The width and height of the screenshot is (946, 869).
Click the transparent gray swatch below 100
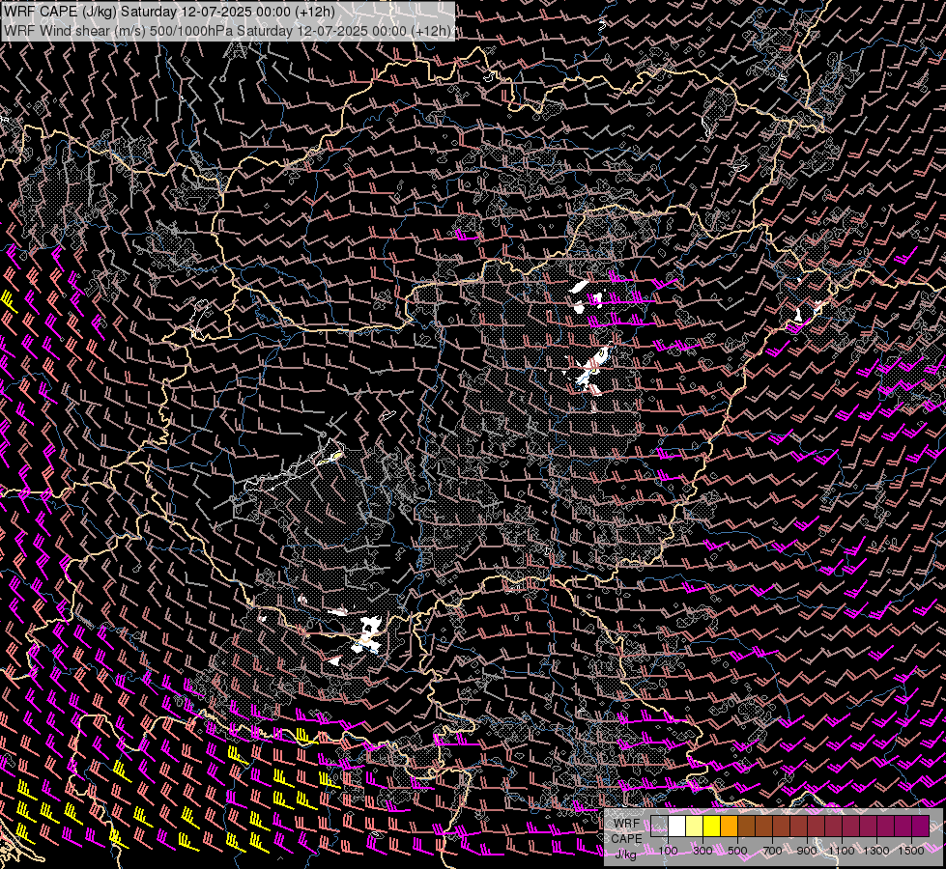[x=659, y=827]
